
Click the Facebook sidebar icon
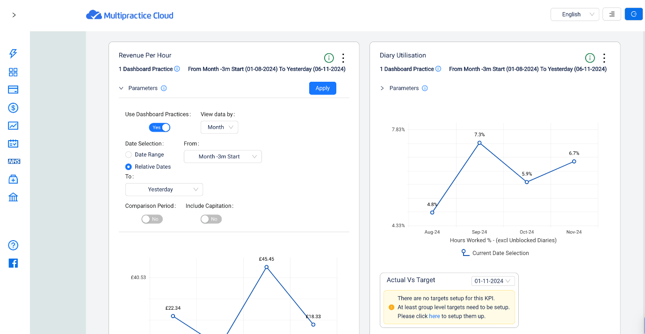[13, 263]
